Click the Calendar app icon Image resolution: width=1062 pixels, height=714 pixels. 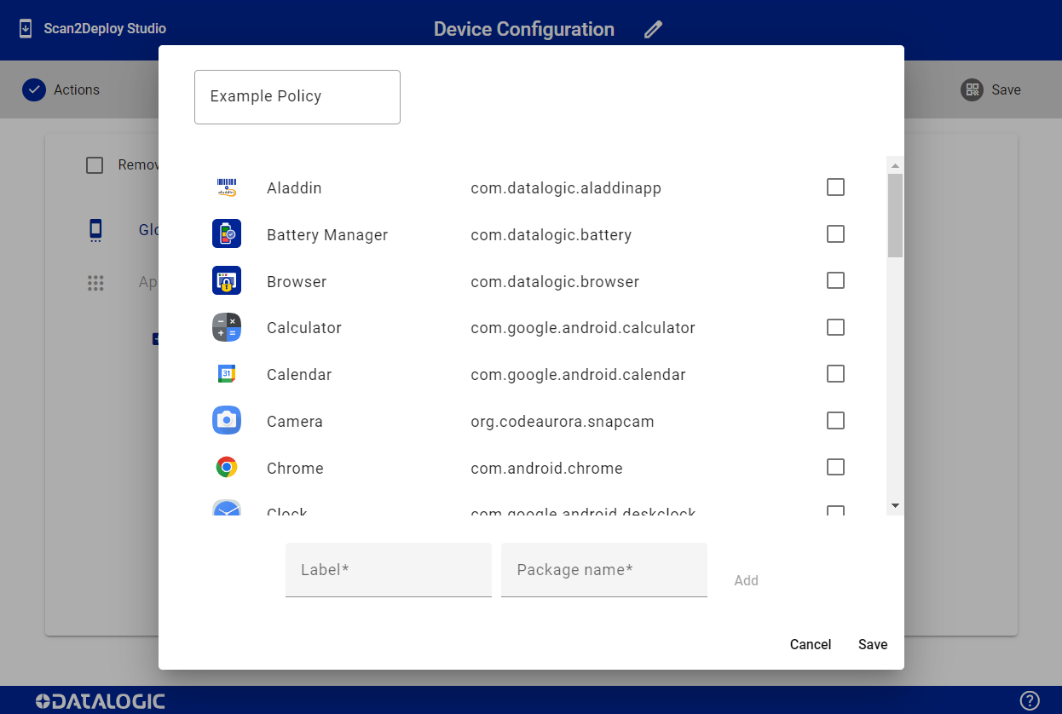click(227, 374)
